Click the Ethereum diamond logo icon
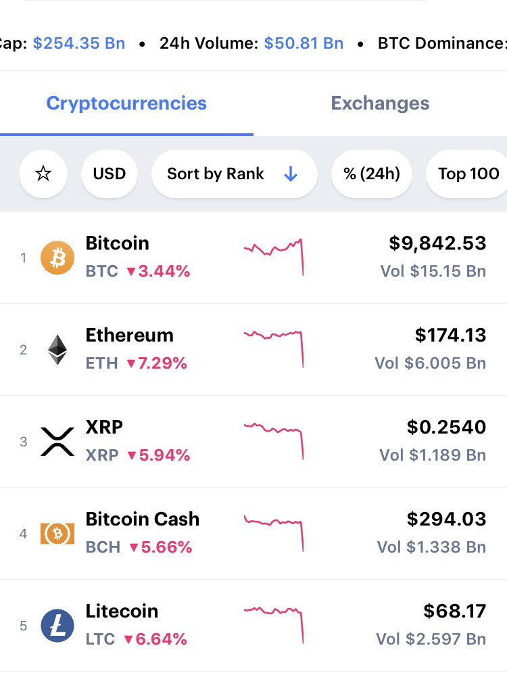Screen dimensions: 507x673 coord(57,350)
